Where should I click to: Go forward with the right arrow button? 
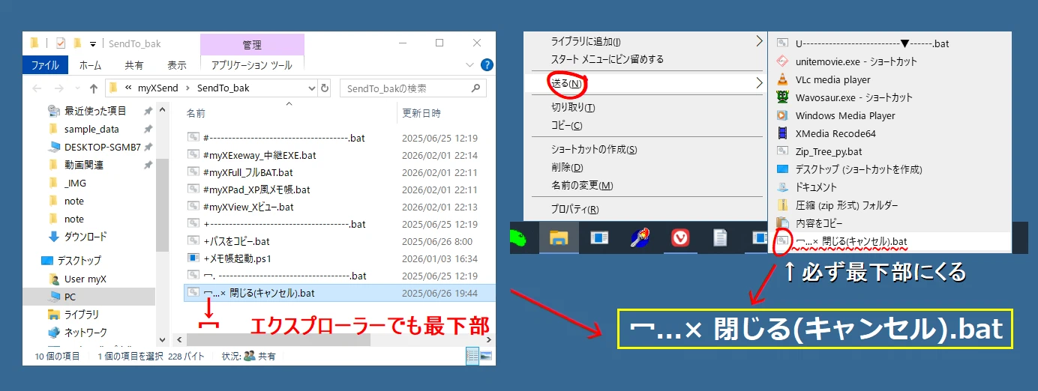tap(58, 88)
